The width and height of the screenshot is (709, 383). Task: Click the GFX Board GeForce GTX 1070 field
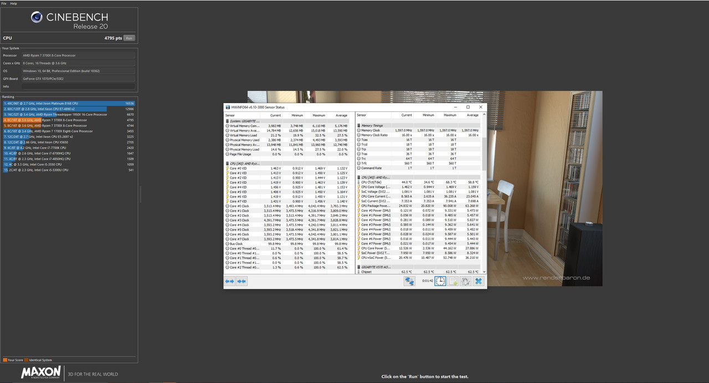click(x=78, y=79)
